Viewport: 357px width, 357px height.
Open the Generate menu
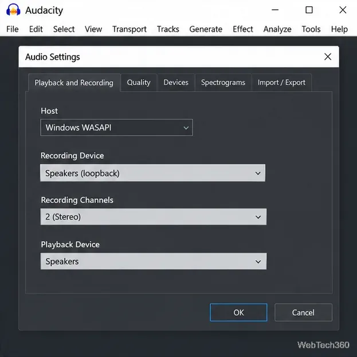pyautogui.click(x=206, y=29)
